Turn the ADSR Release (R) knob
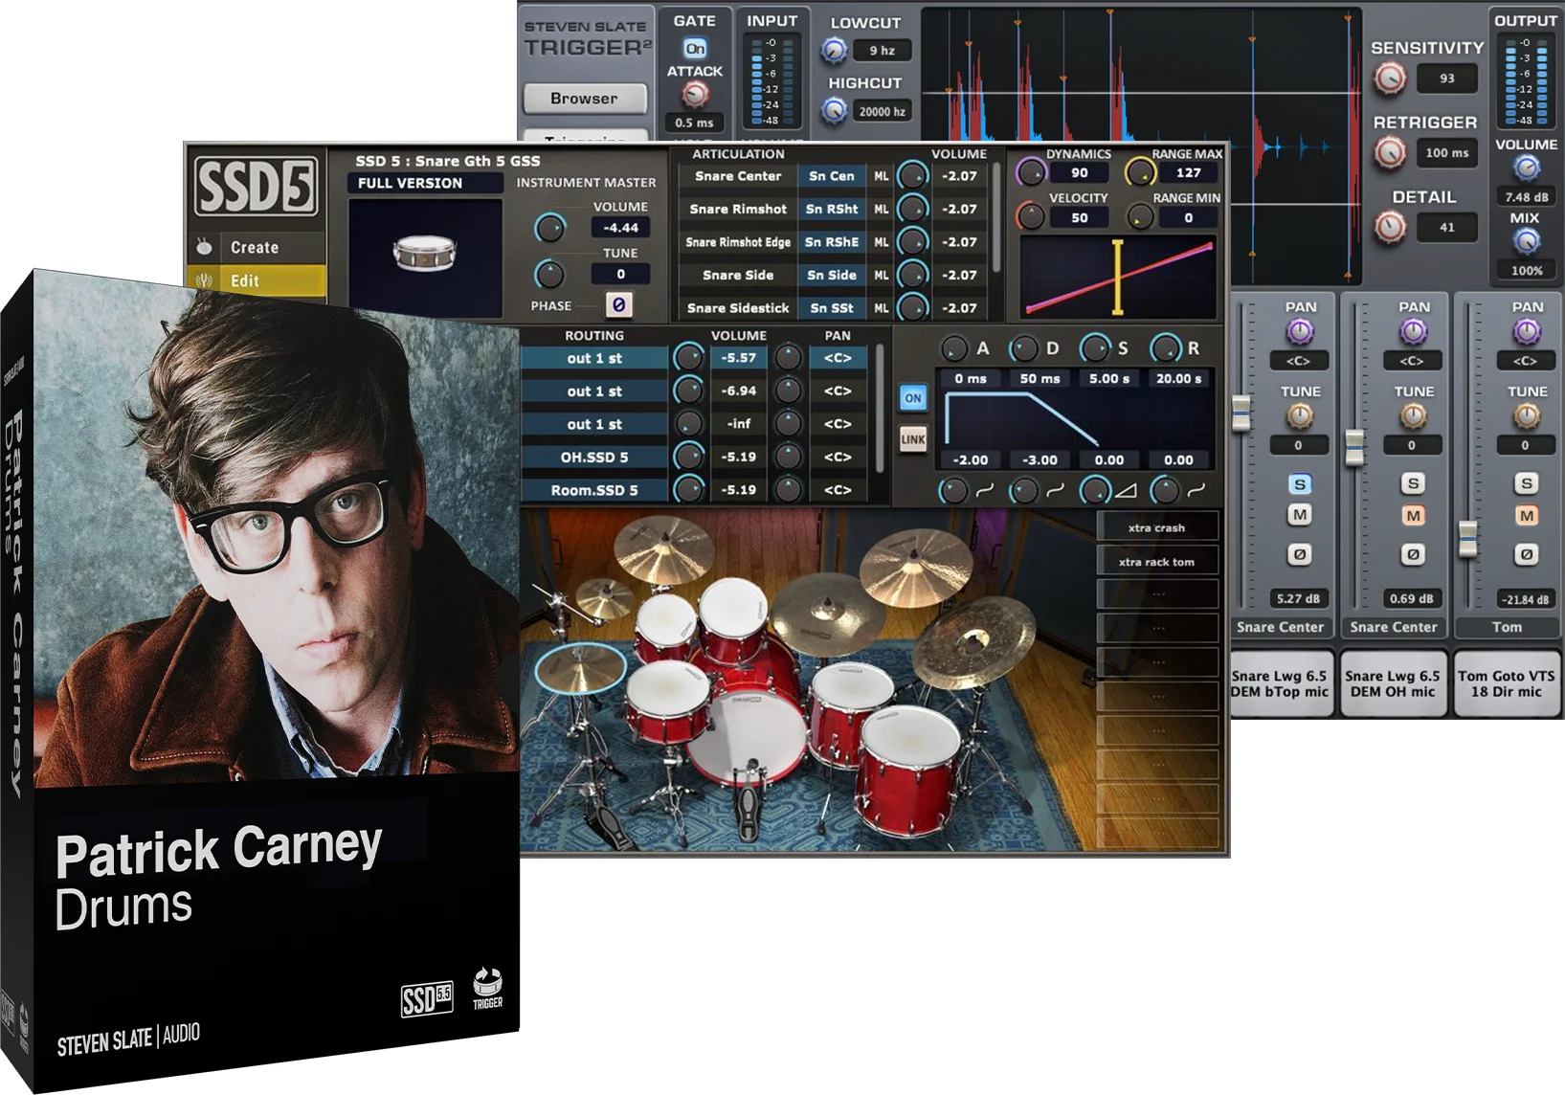 click(1165, 348)
